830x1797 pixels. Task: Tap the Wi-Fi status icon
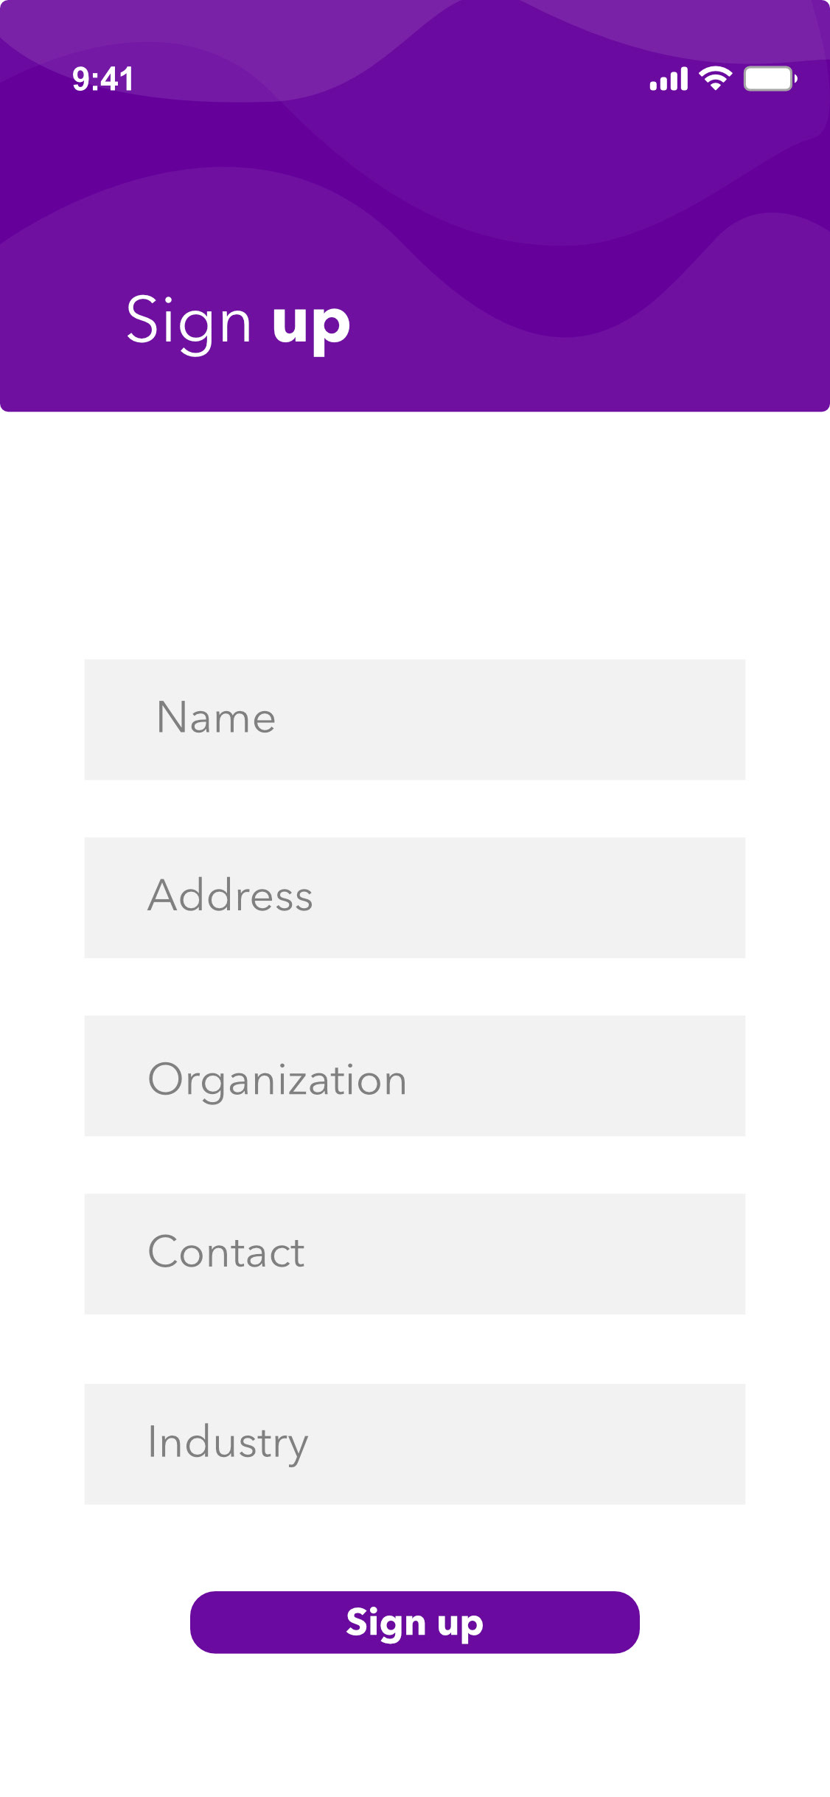[x=716, y=78]
